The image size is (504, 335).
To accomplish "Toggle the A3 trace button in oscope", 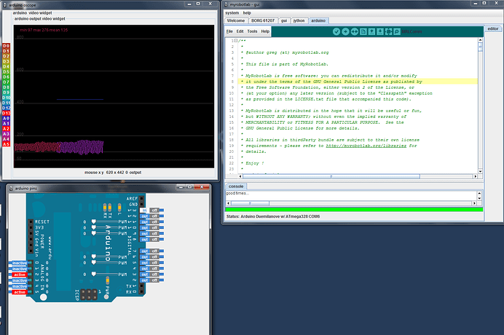I will point(6,134).
